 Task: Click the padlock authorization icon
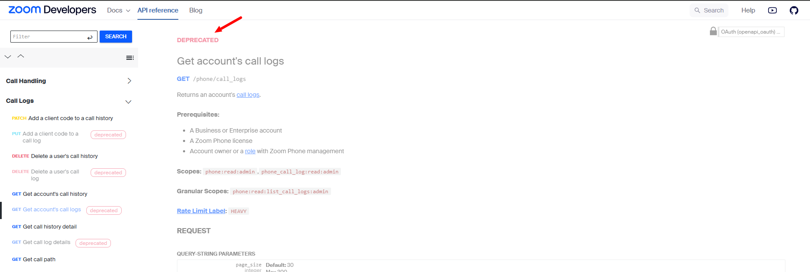pos(713,31)
